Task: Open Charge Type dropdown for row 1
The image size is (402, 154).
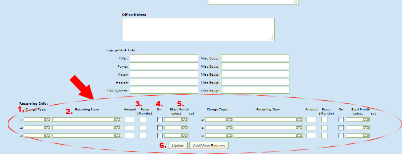Action: [37, 120]
